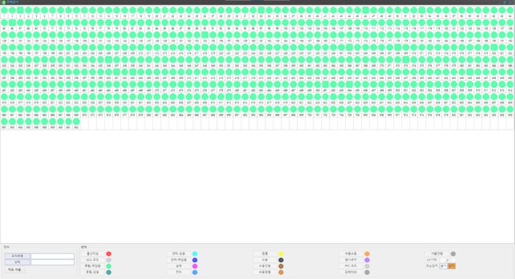515x279 pixels.
Task: Click the 강제TOD legend label
Action: [x=351, y=272]
